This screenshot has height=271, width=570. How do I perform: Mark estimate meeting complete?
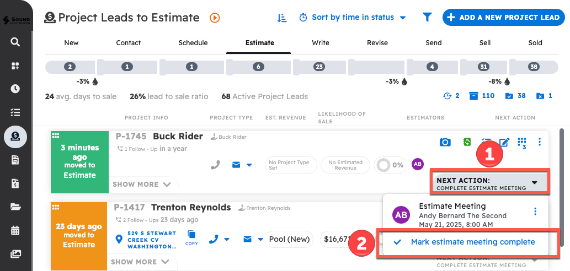pos(472,242)
